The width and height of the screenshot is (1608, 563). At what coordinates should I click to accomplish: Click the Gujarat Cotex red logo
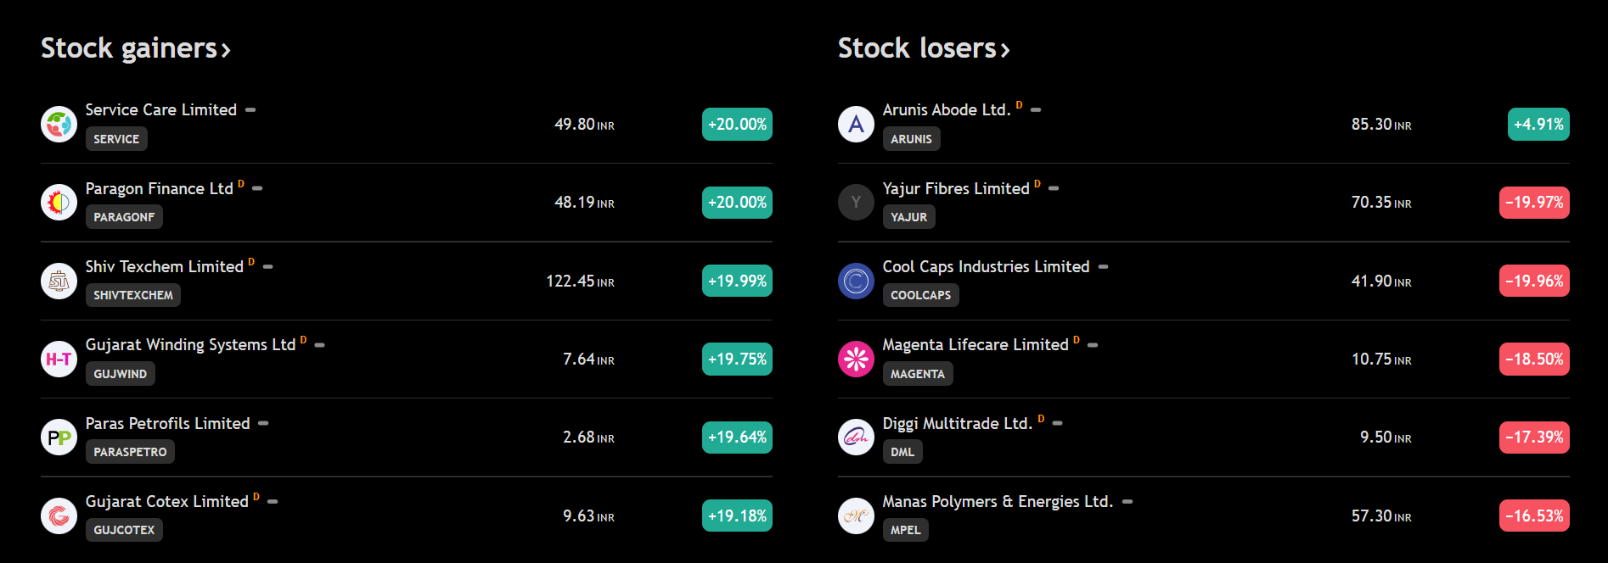tap(59, 516)
